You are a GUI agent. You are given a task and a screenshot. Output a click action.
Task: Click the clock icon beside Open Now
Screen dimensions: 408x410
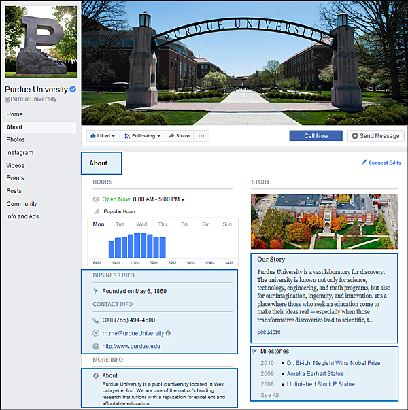coord(96,199)
